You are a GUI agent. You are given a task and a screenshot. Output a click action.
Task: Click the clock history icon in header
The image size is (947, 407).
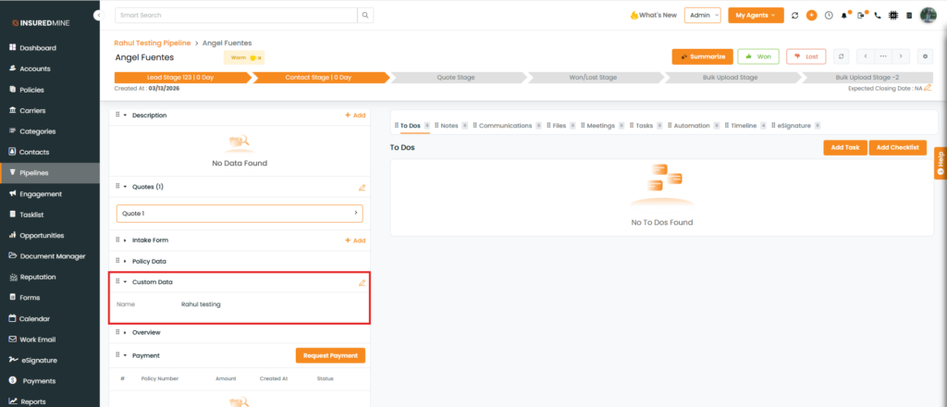click(x=828, y=16)
